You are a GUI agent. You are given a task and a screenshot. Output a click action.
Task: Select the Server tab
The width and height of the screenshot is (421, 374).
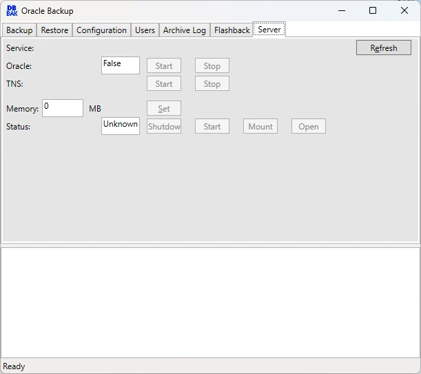(269, 30)
